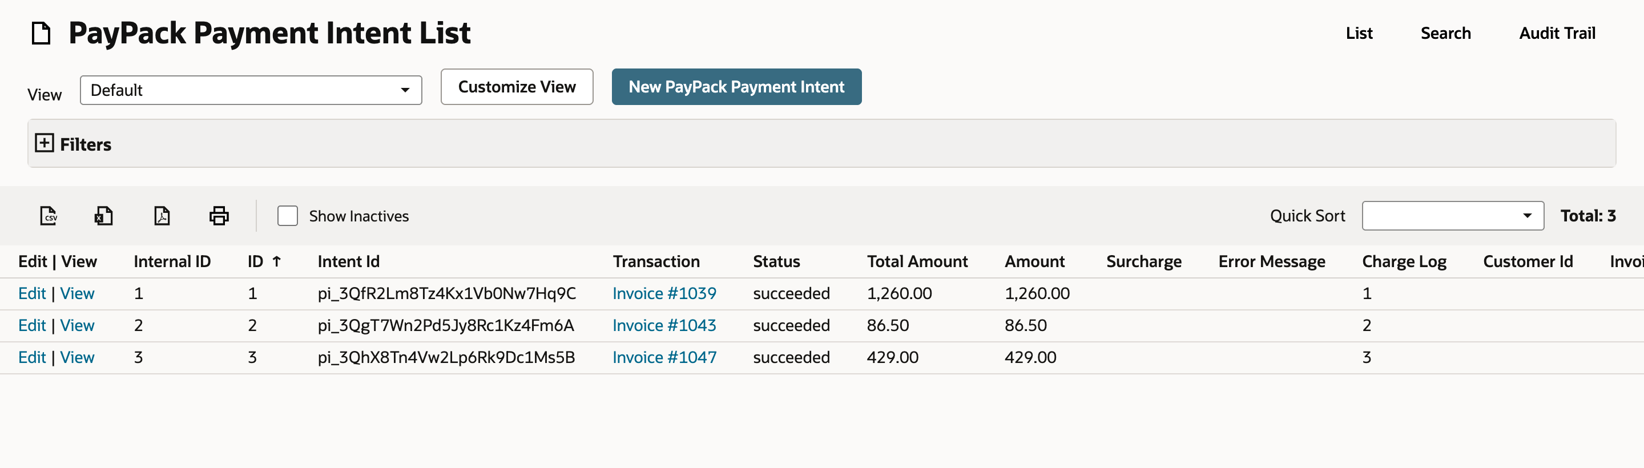The image size is (1644, 468).
Task: Click the Filters label
Action: coord(86,144)
